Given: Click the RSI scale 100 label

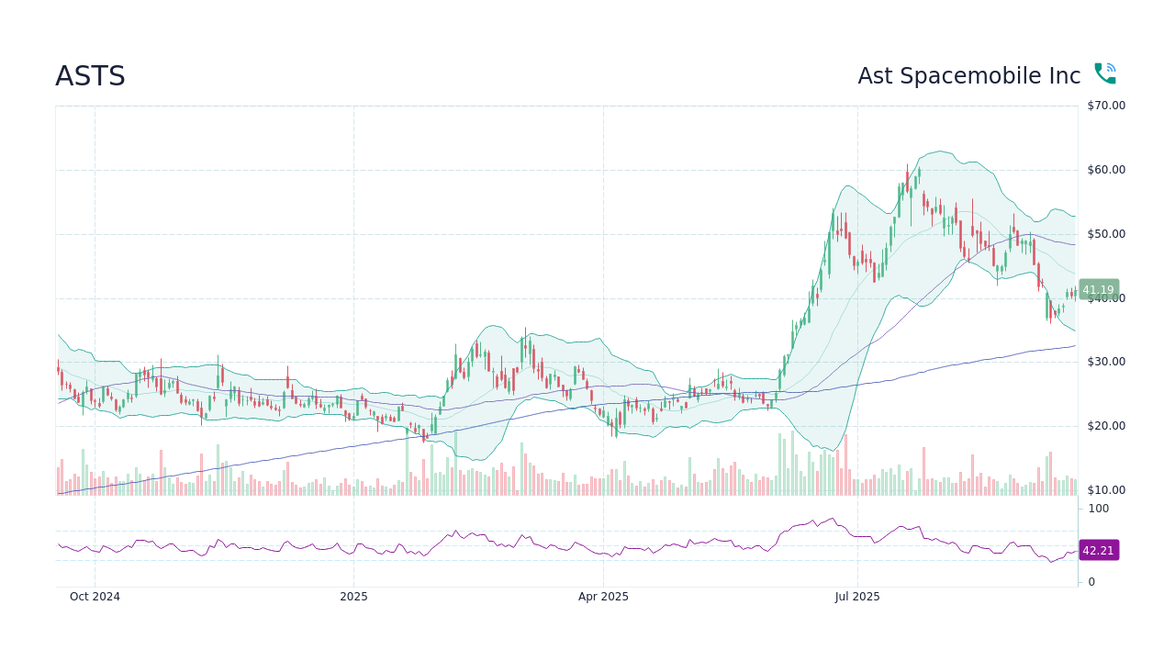Looking at the screenshot, I should (x=1099, y=509).
